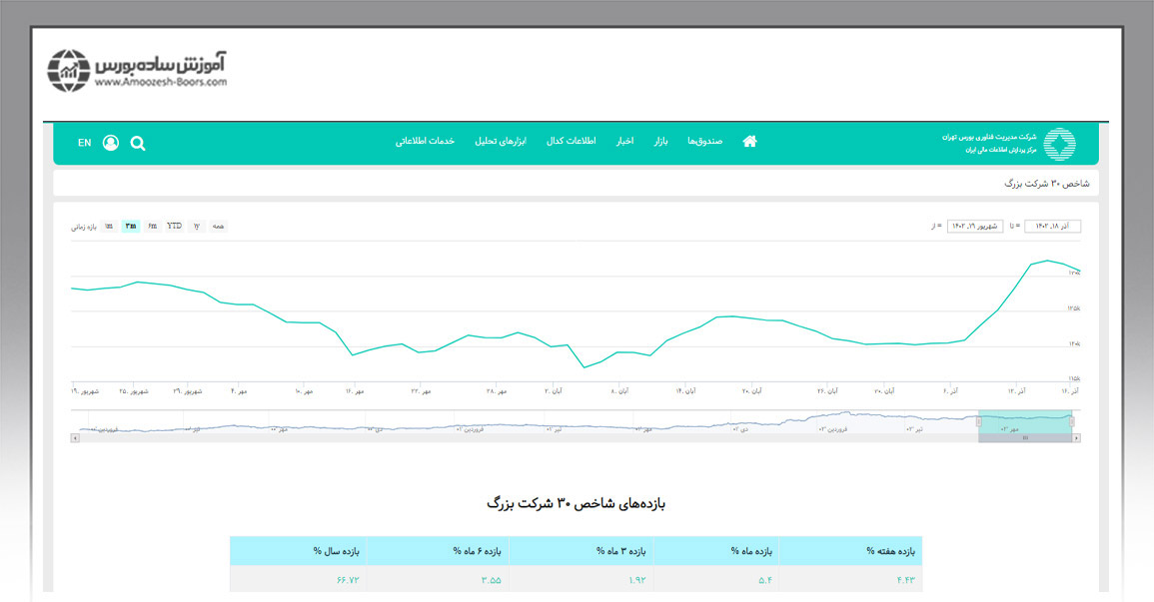Select the 6m time range button
The height and width of the screenshot is (602, 1154).
tap(152, 227)
